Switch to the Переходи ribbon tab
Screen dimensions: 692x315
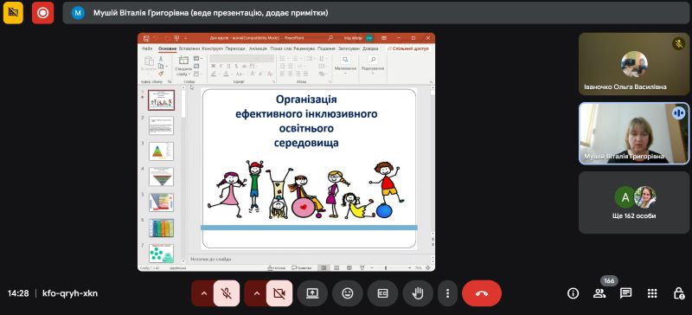(x=235, y=48)
